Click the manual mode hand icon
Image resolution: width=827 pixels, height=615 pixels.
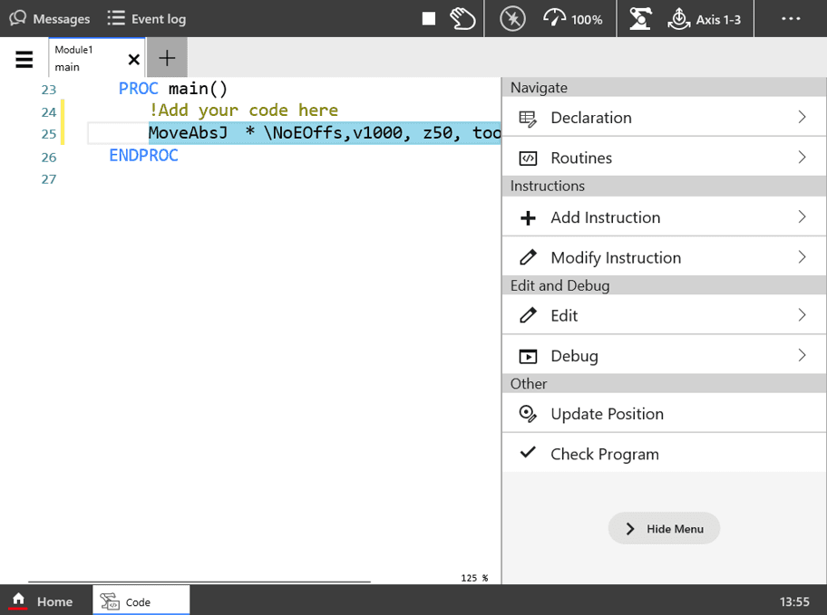(x=462, y=19)
